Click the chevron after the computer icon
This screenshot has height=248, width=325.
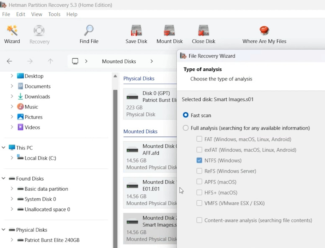(x=86, y=61)
